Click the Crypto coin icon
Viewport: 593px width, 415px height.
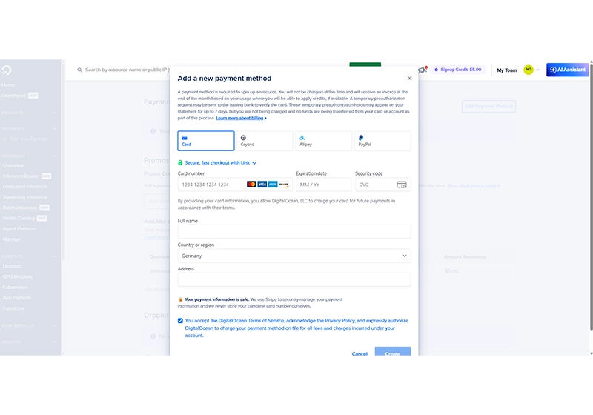click(243, 138)
